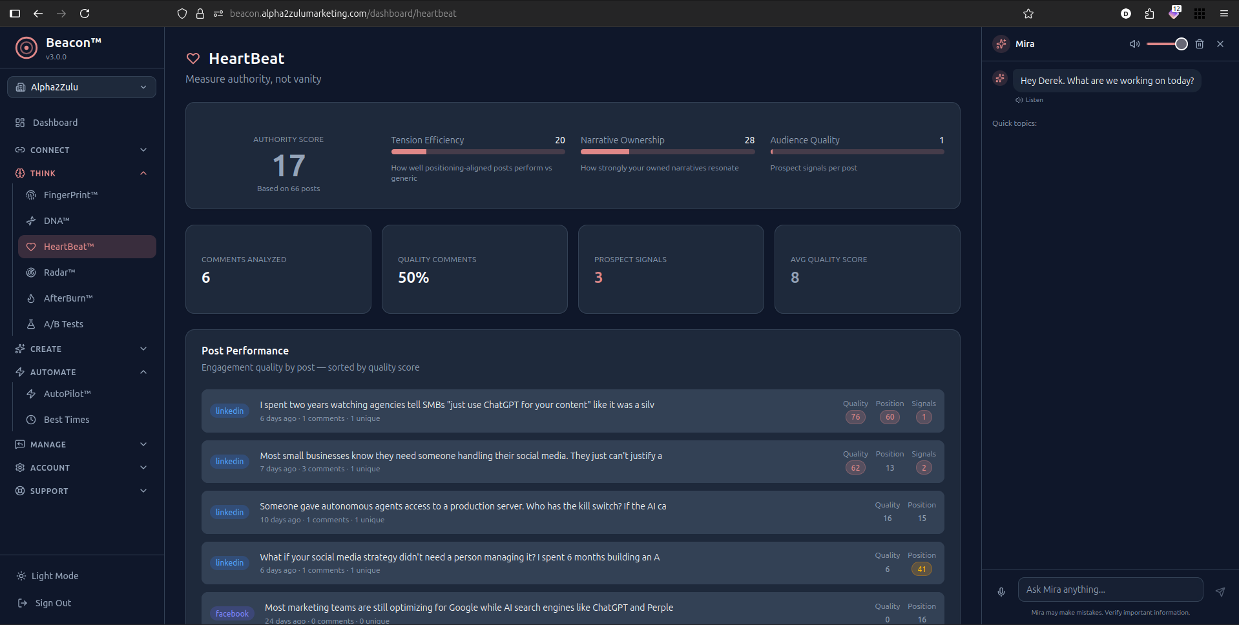Click the Comments Analyzed card
The image size is (1239, 625).
pyautogui.click(x=278, y=269)
